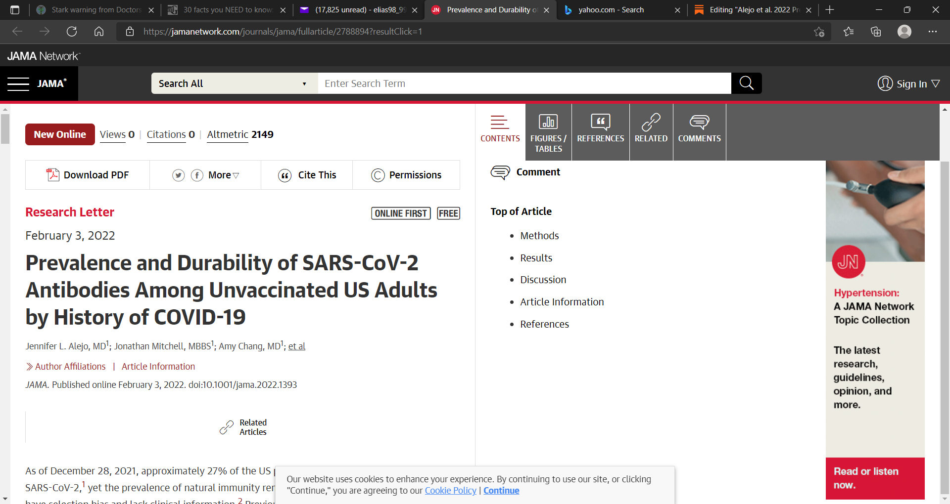Click the left article pane scrollbar thumb
Screen dimensions: 950x504
(5, 128)
